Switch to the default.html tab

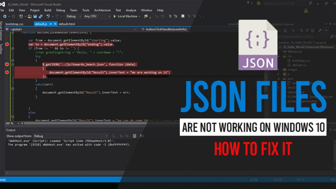coord(67,24)
